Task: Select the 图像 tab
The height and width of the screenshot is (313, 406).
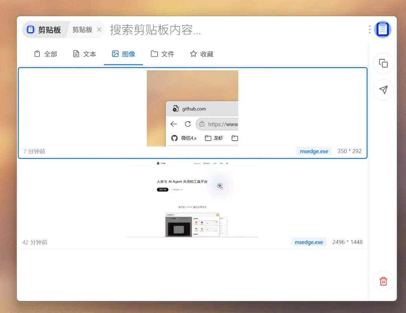Action: [124, 54]
